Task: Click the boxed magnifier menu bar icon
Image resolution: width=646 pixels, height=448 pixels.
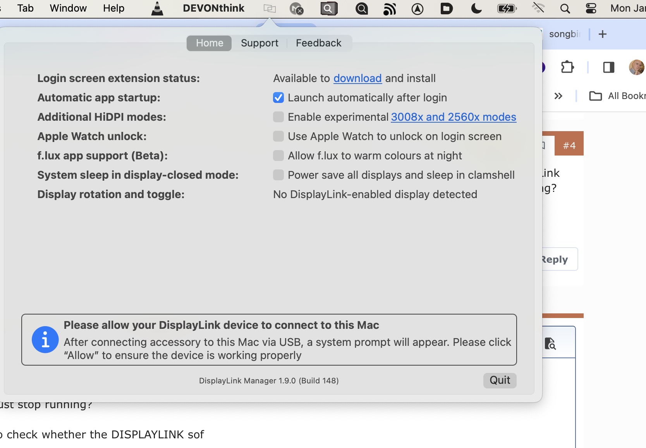Action: click(329, 9)
